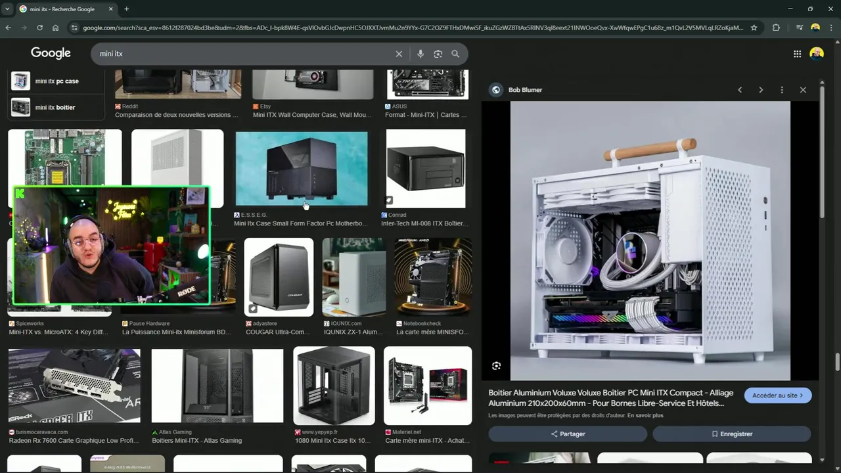Open the COUGAR case thumbnail
The width and height of the screenshot is (841, 473).
(x=279, y=277)
